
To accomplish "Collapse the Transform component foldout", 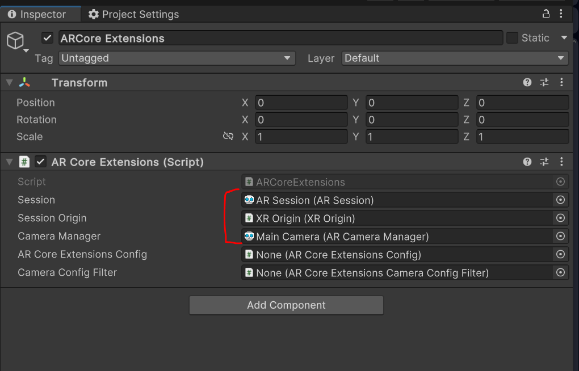I will click(x=9, y=83).
